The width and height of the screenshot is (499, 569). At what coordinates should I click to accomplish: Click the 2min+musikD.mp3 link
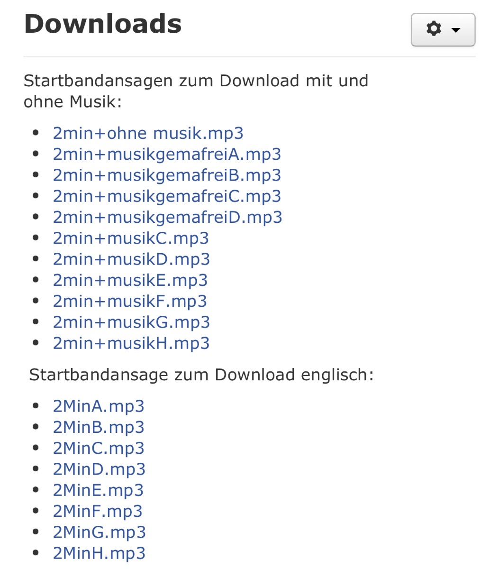(131, 259)
